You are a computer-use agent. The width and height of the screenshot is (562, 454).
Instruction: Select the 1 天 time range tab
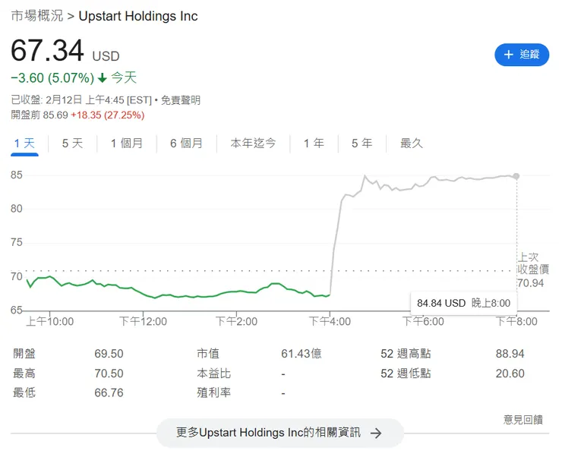[x=24, y=143]
